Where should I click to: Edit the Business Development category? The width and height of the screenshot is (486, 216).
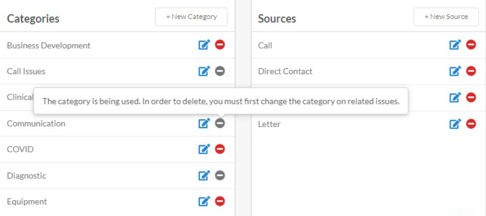204,45
